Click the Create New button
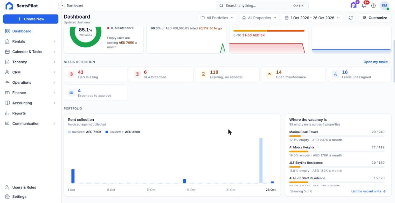Screen dimensions: 395x203 (x=31, y=19)
